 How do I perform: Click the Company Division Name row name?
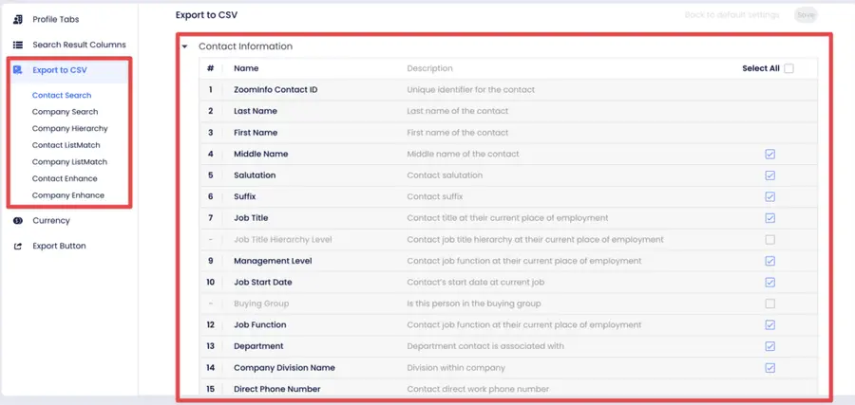coord(284,368)
